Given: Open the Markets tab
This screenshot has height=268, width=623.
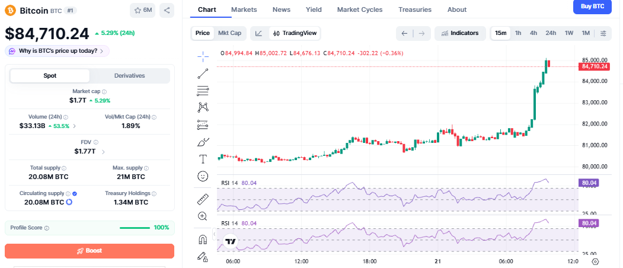Looking at the screenshot, I should pos(244,9).
